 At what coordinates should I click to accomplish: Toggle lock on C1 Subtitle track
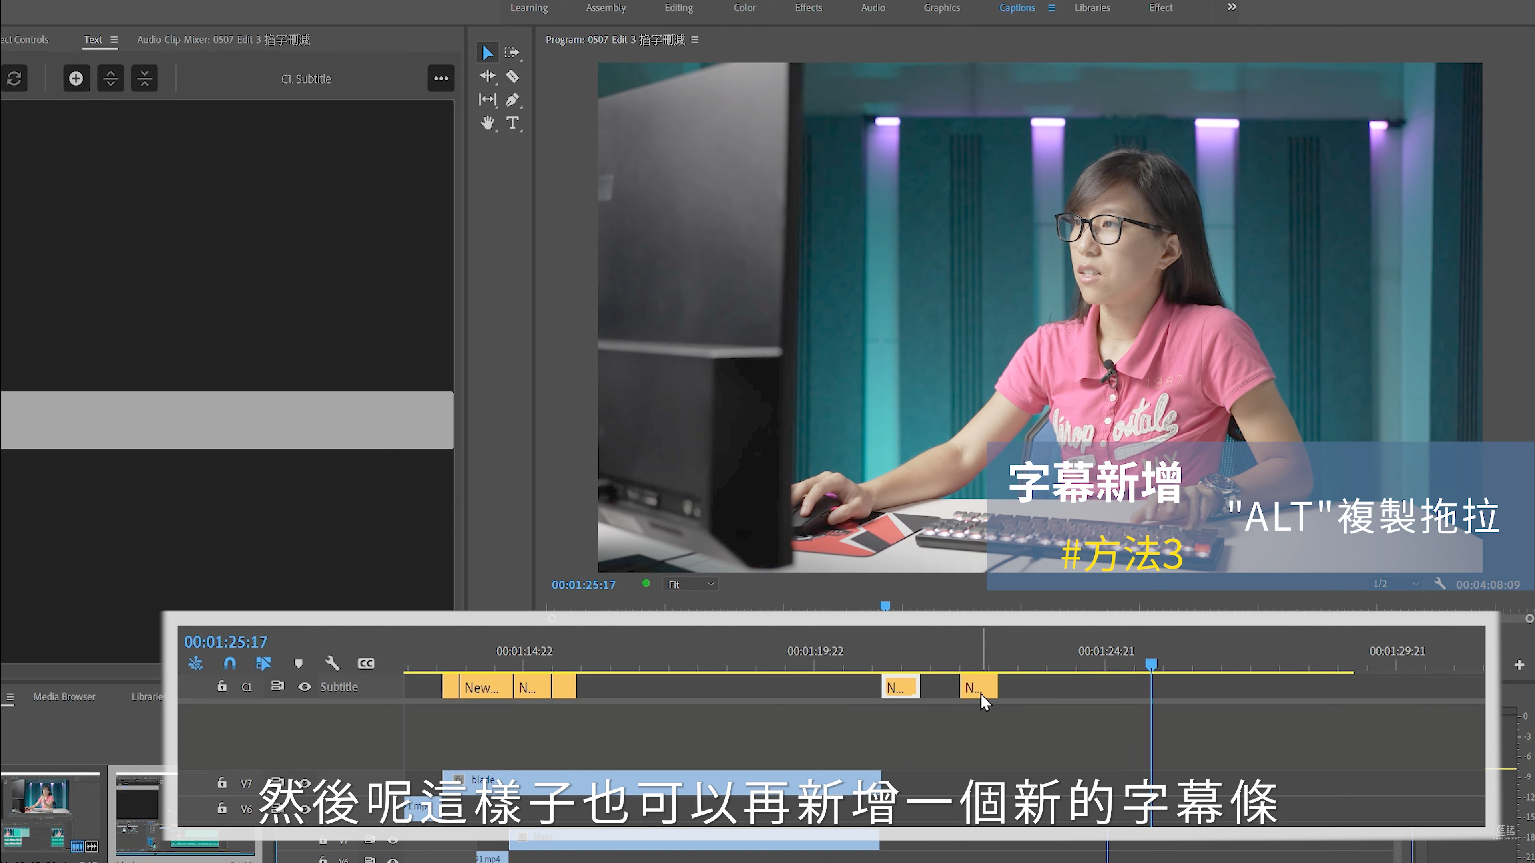click(x=222, y=687)
